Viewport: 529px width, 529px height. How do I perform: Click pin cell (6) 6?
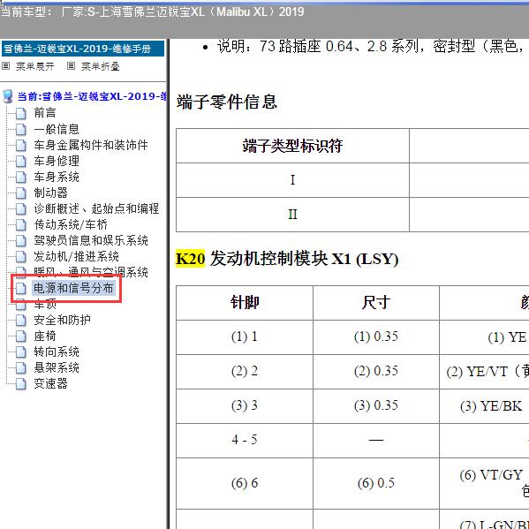(x=245, y=483)
